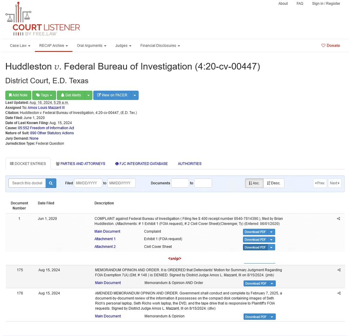This screenshot has width=350, height=336.
Task: Click the Add Note button
Action: [18, 95]
